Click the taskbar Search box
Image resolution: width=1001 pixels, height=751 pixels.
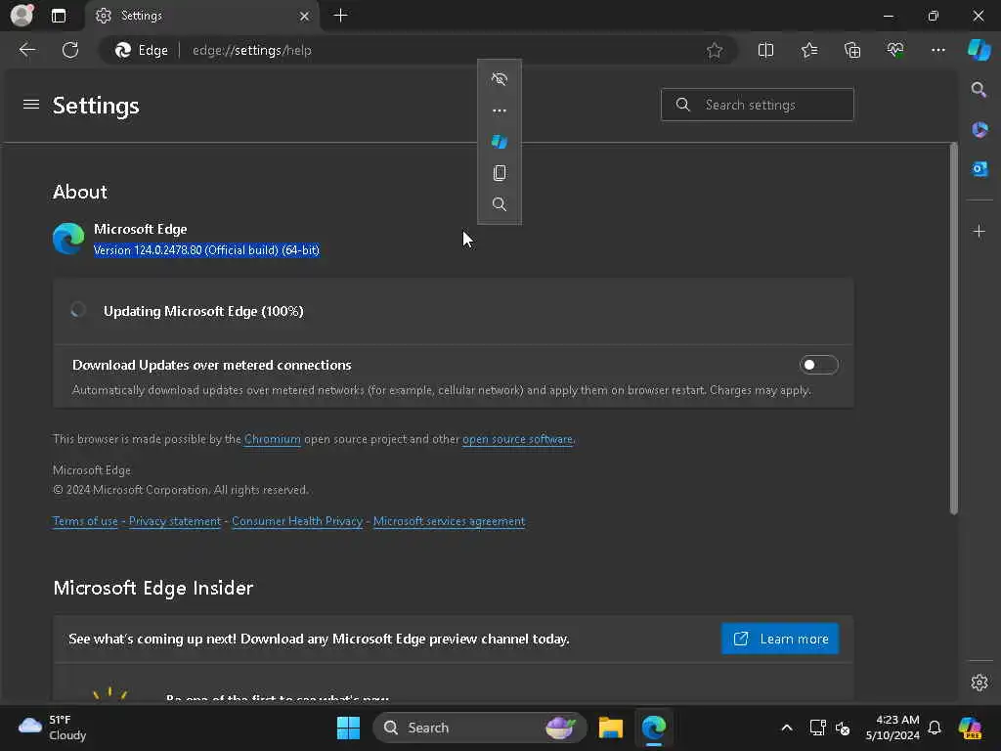[x=479, y=728]
